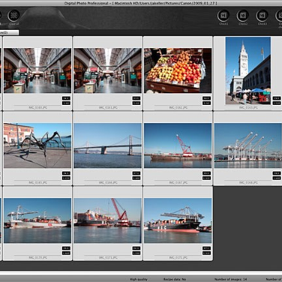Apply the Check1 mark icon
The height and width of the screenshot is (282, 282).
(223, 16)
